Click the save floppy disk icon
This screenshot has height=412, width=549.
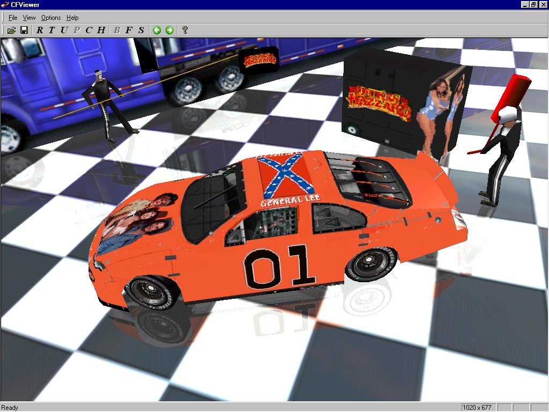point(24,30)
